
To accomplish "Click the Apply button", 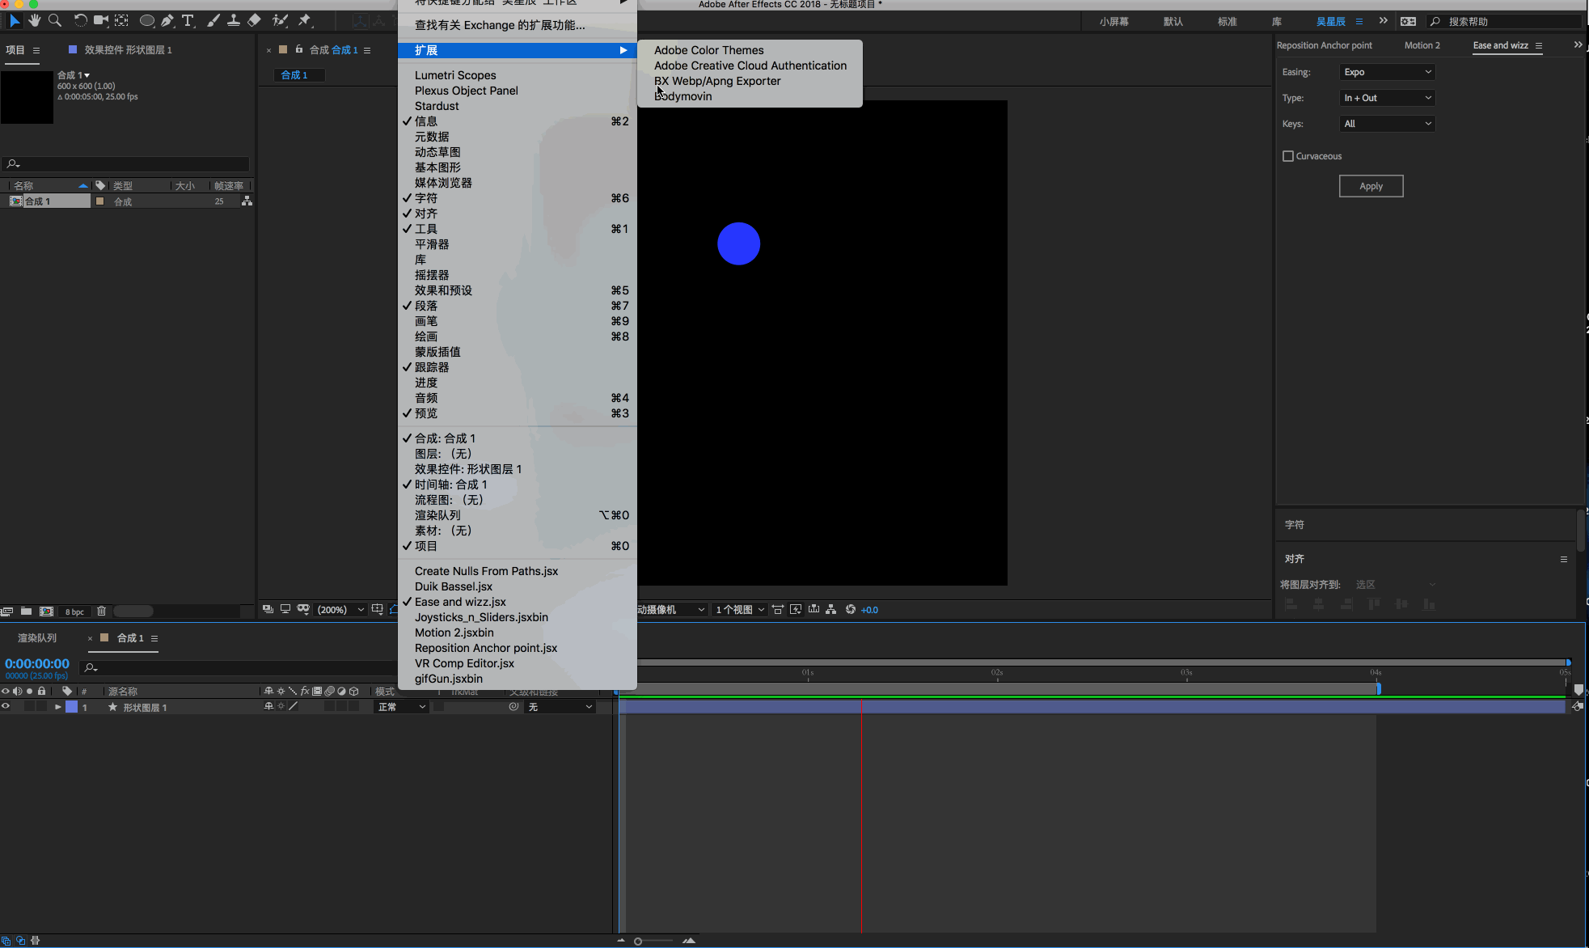I will [x=1371, y=186].
